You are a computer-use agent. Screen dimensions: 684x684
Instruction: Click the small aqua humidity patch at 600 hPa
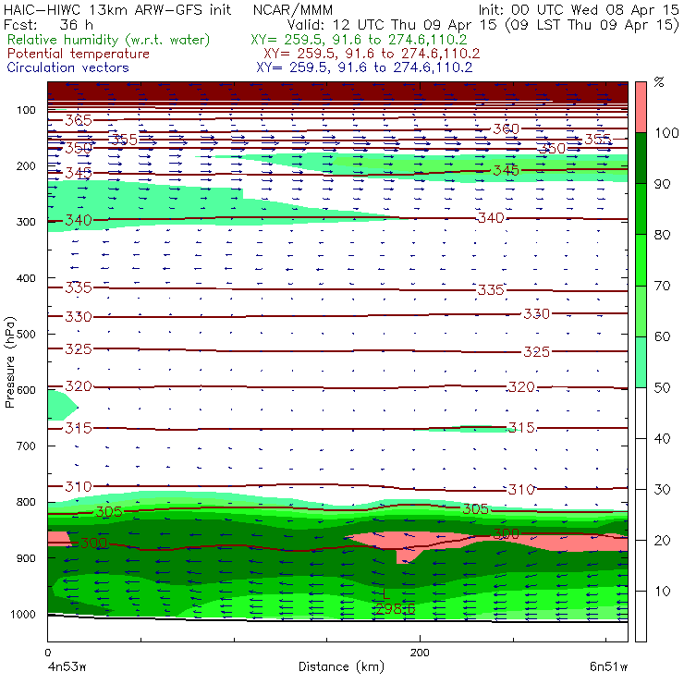60,405
